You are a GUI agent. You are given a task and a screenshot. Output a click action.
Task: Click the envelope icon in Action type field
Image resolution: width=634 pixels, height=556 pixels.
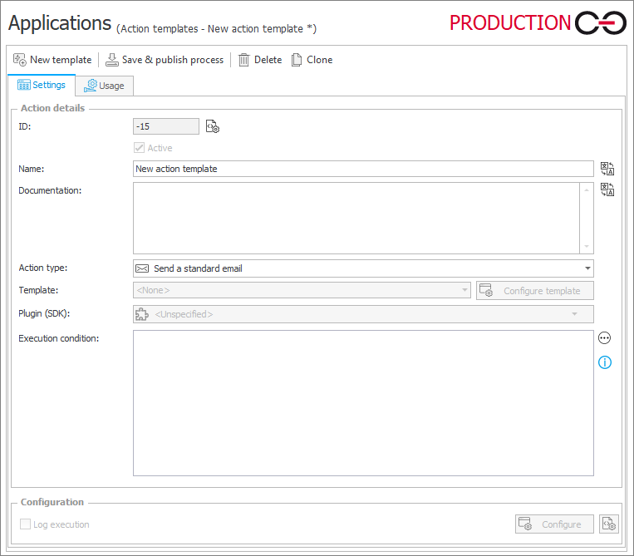(x=142, y=268)
